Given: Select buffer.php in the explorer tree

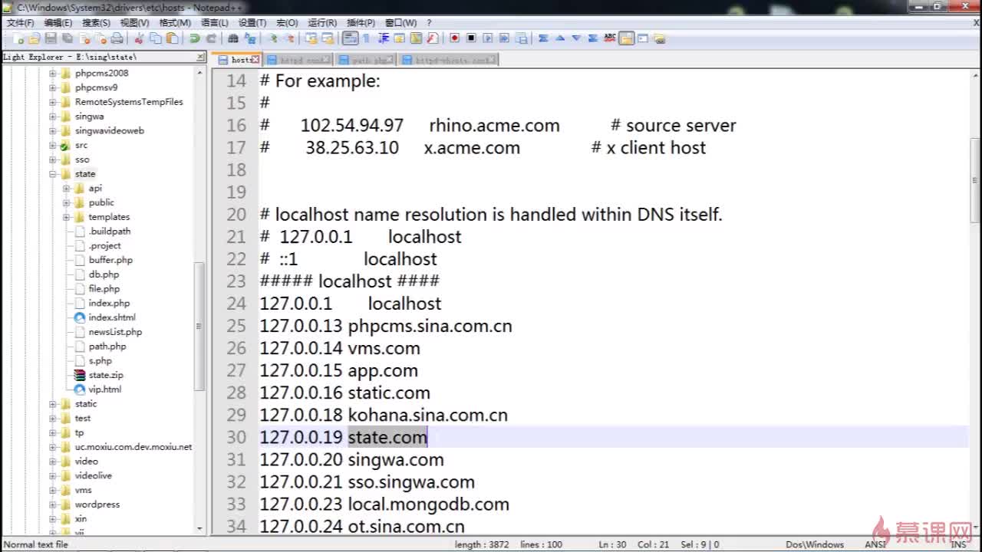Looking at the screenshot, I should click(x=110, y=260).
